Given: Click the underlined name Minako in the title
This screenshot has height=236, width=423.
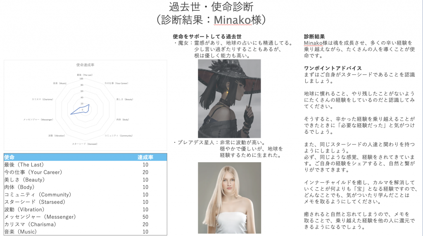Looking at the screenshot, I should pos(233,20).
